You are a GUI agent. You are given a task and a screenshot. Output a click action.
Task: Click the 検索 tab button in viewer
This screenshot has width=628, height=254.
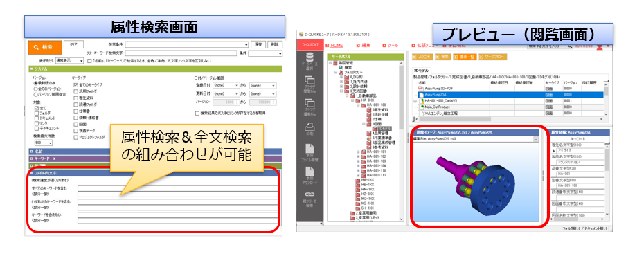442,57
